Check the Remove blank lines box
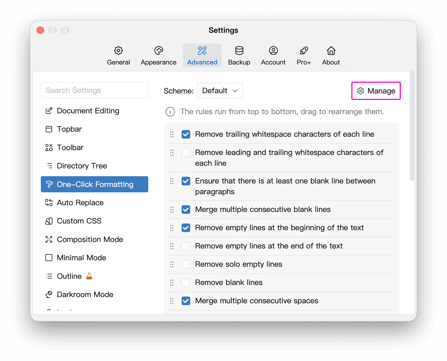Viewport: 447px width, 361px height. coord(186,283)
